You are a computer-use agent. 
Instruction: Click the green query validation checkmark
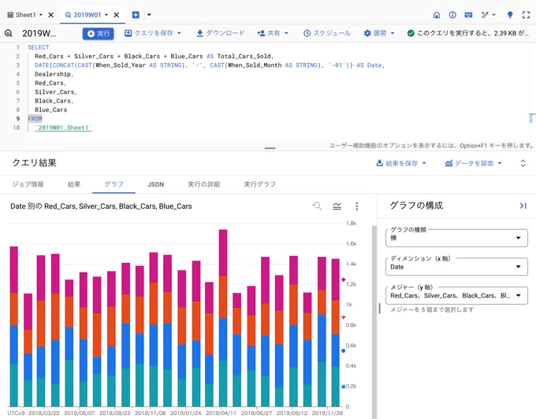[411, 33]
